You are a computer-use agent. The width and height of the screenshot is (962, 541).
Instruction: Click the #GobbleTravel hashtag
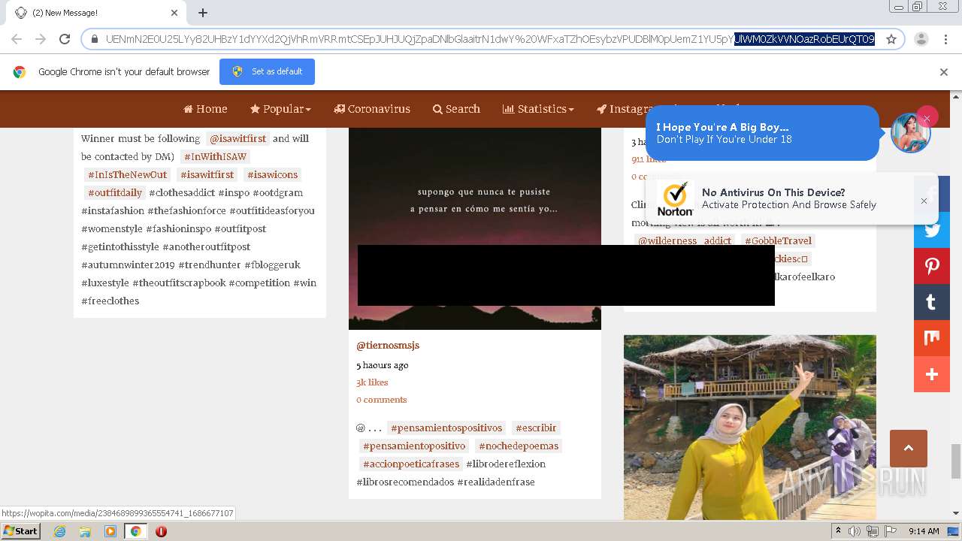779,241
